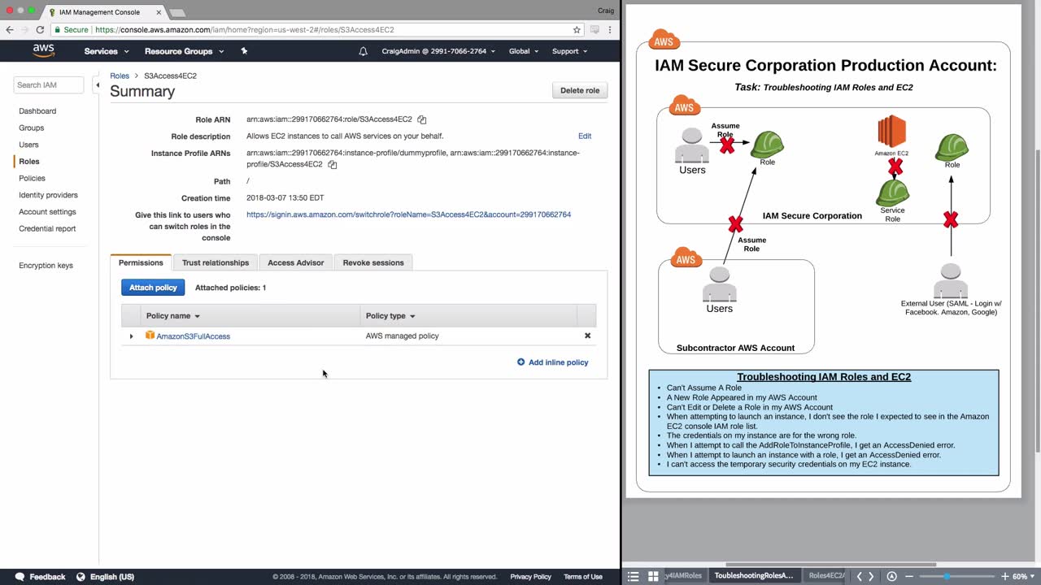
Task: Collapse the IAM sidebar with the arrow
Action: (97, 84)
